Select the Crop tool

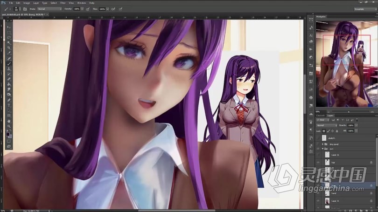[9, 48]
